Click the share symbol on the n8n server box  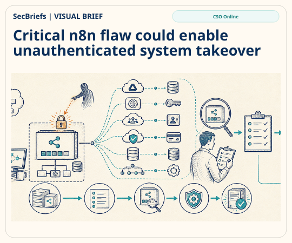click(x=55, y=142)
